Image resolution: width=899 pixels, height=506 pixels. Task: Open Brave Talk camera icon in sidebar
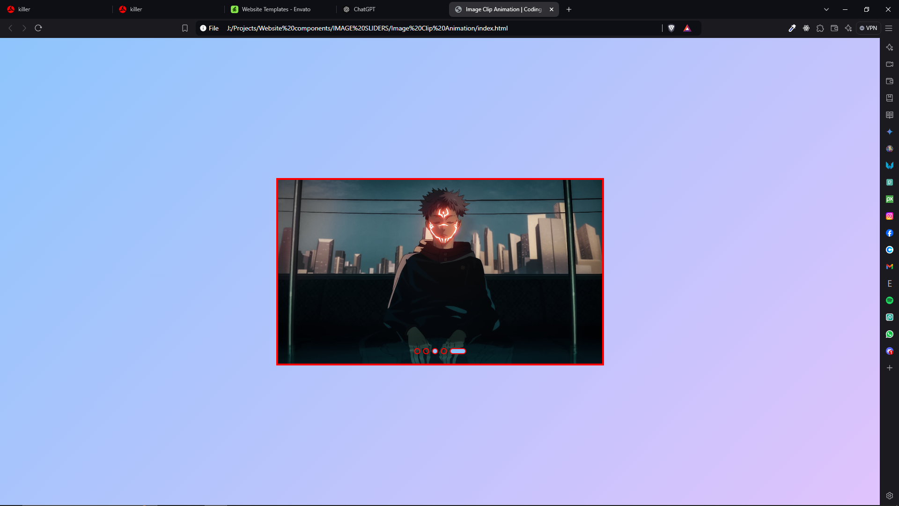890,64
